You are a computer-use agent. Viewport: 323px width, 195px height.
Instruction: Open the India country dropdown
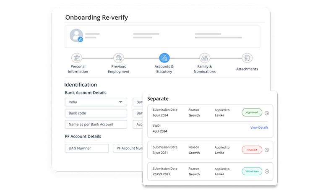(96, 102)
